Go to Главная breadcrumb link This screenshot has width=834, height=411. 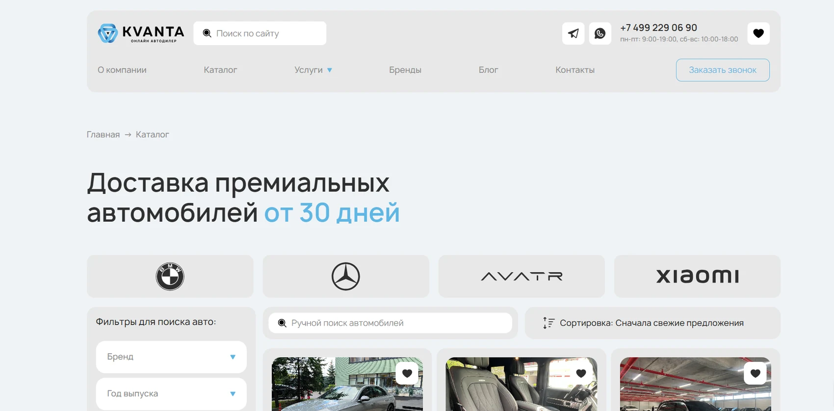(x=103, y=134)
